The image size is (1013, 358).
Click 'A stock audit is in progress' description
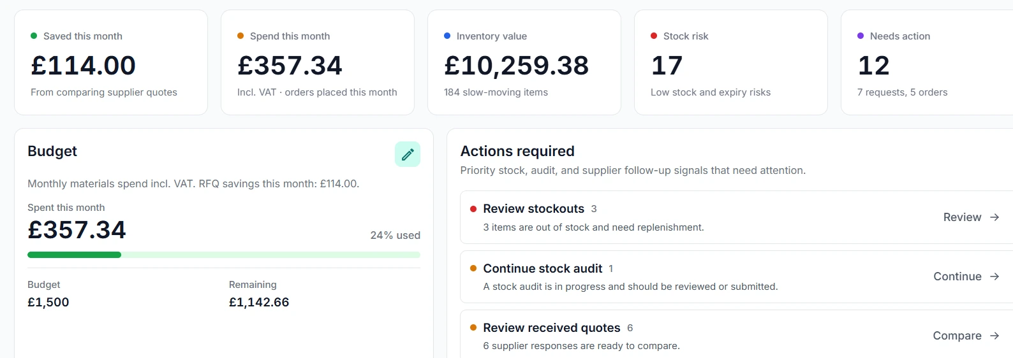631,287
